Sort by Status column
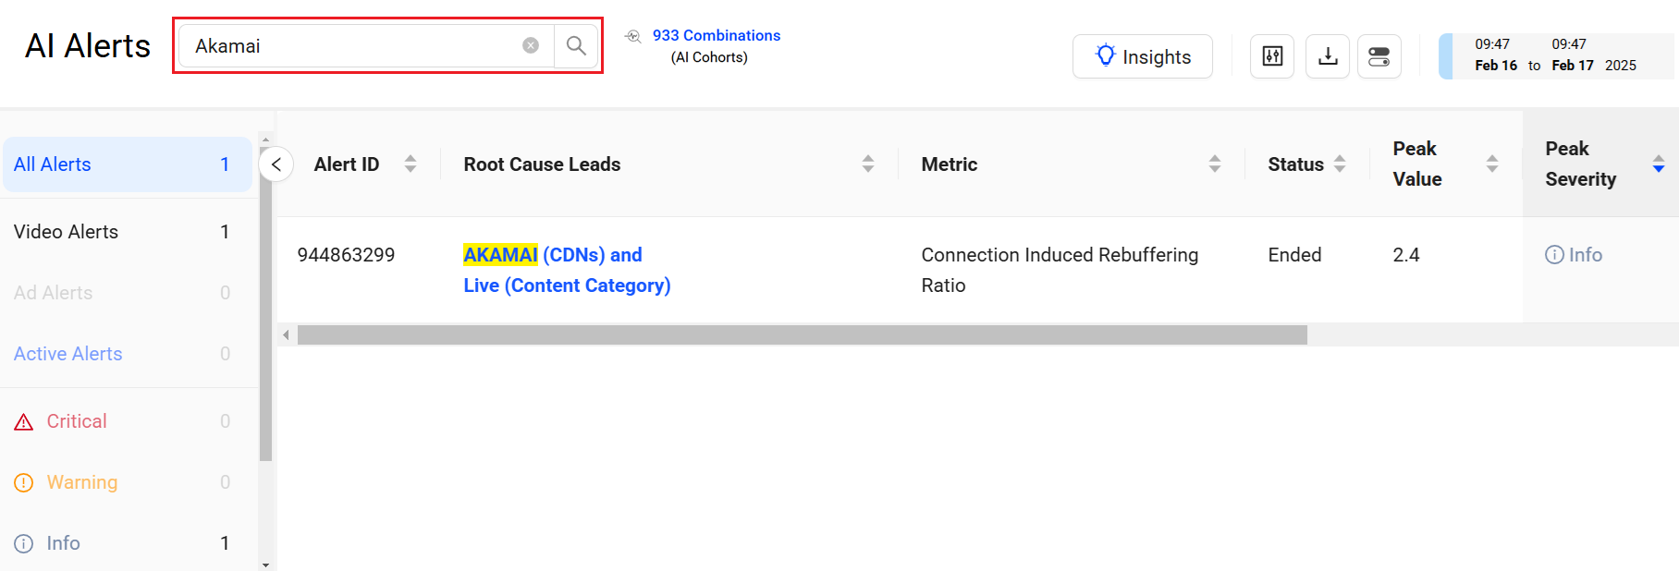 click(x=1340, y=164)
